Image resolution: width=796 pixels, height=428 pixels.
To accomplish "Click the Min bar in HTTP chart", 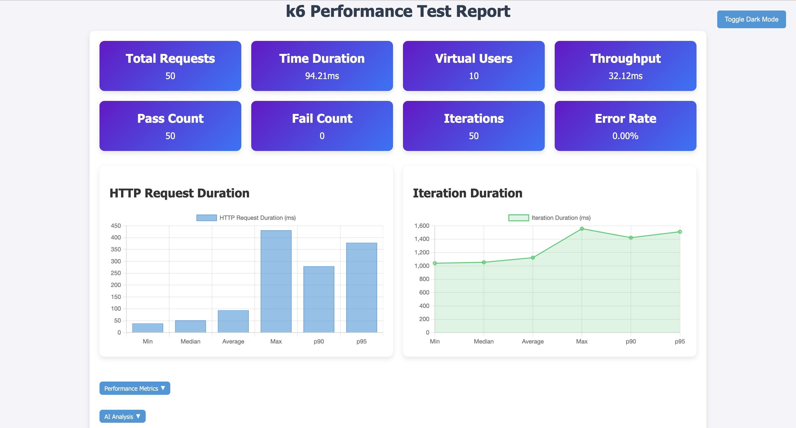I will point(148,328).
